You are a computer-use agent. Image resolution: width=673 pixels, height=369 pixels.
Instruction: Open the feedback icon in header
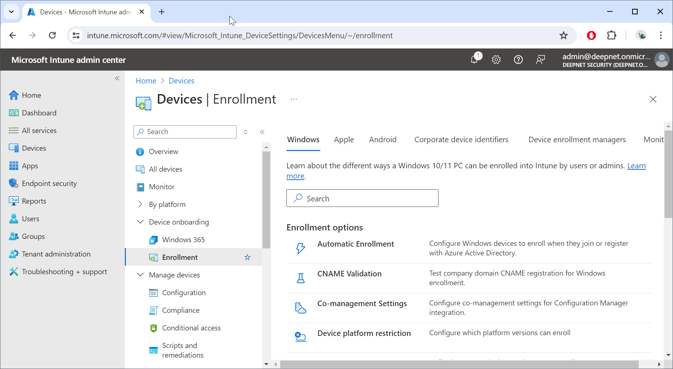click(x=540, y=60)
